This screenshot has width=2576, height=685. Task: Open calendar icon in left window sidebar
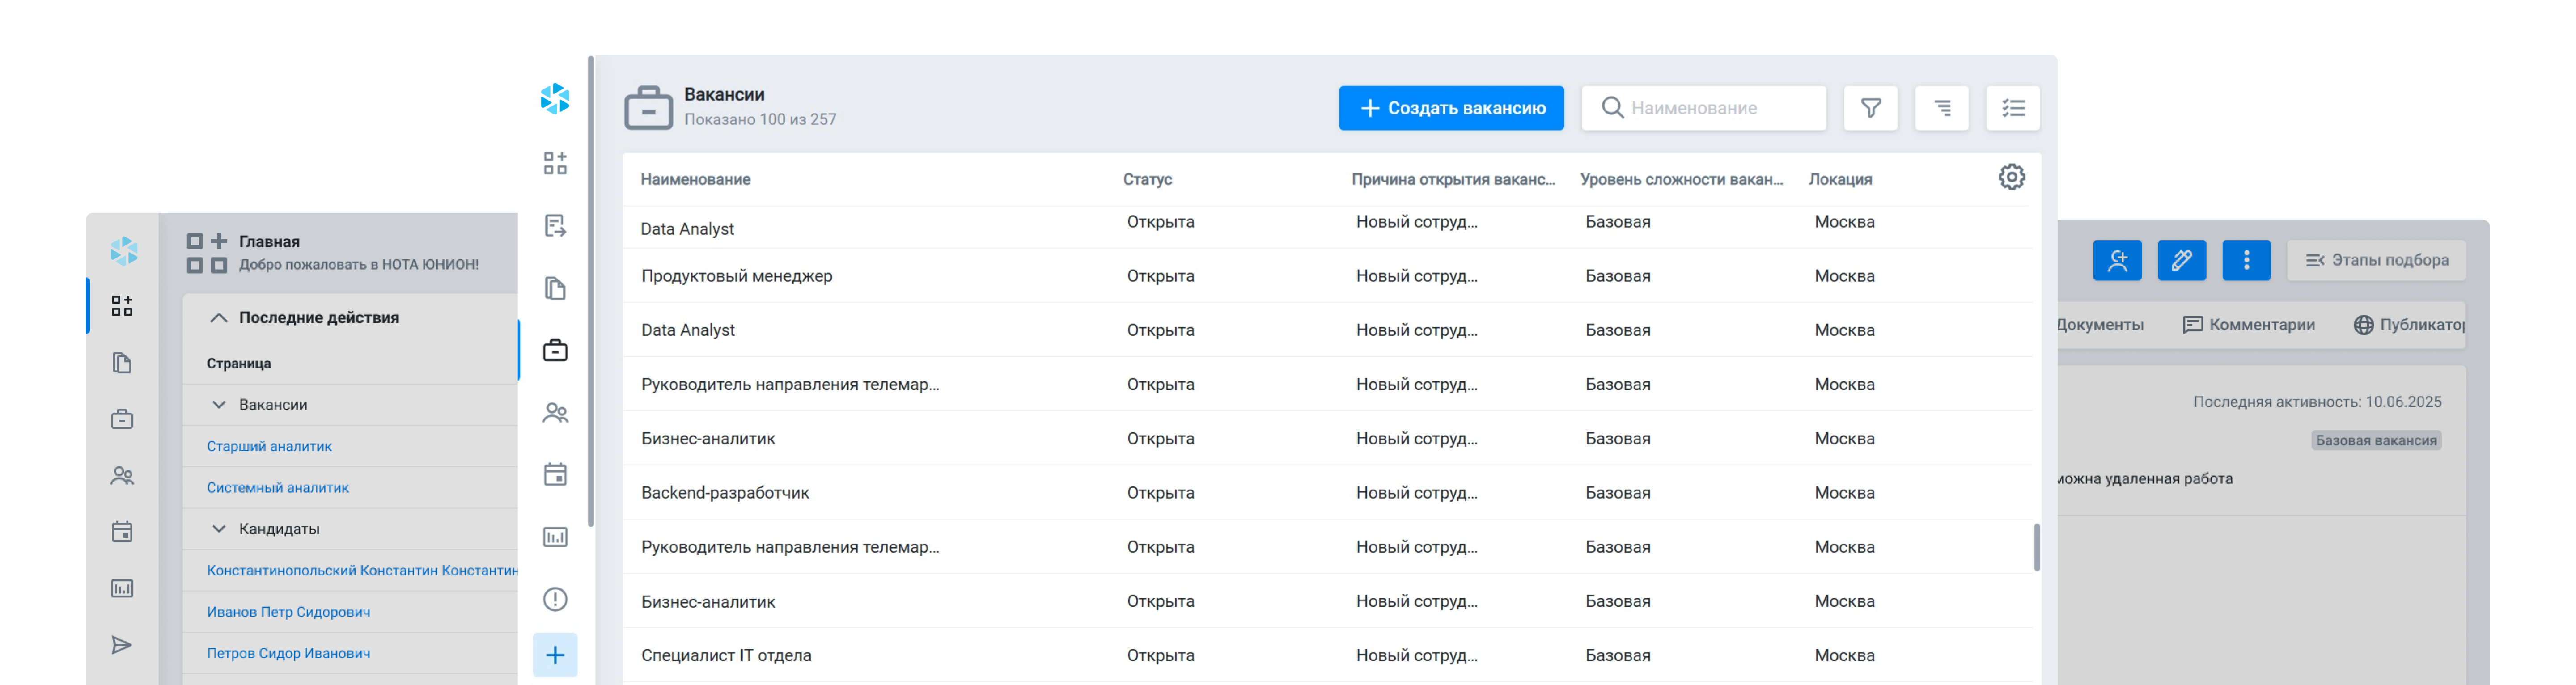(x=122, y=531)
